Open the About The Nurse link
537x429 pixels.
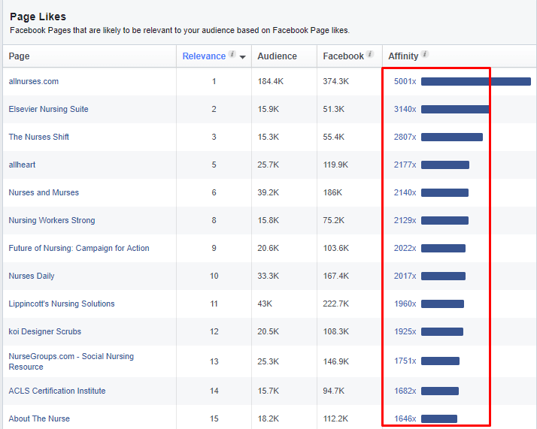(39, 418)
